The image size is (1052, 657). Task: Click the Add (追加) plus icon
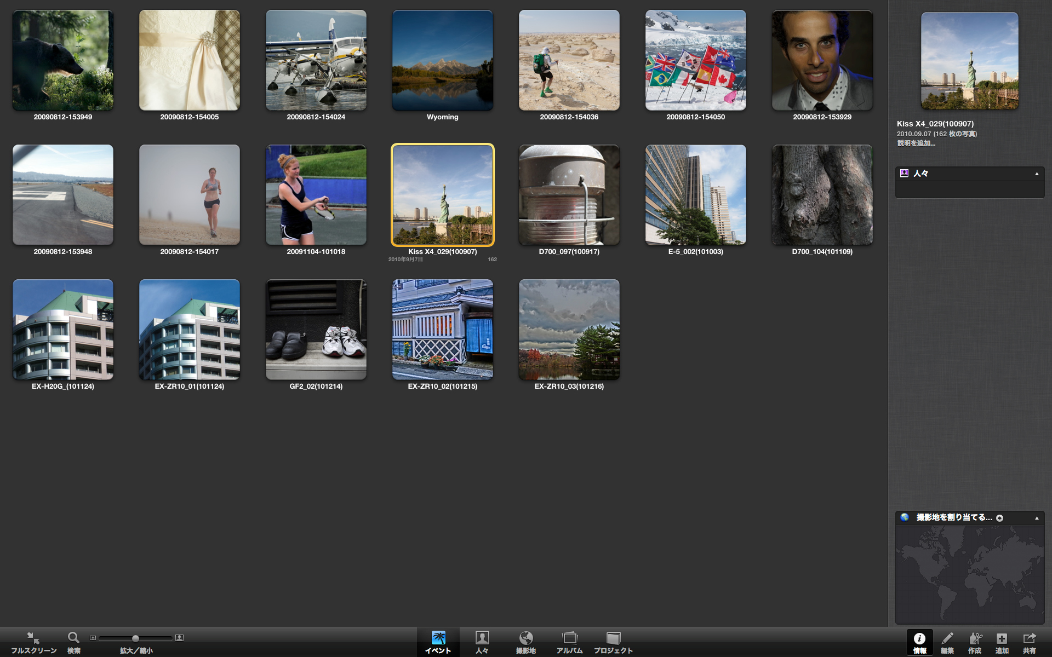[x=1002, y=639]
